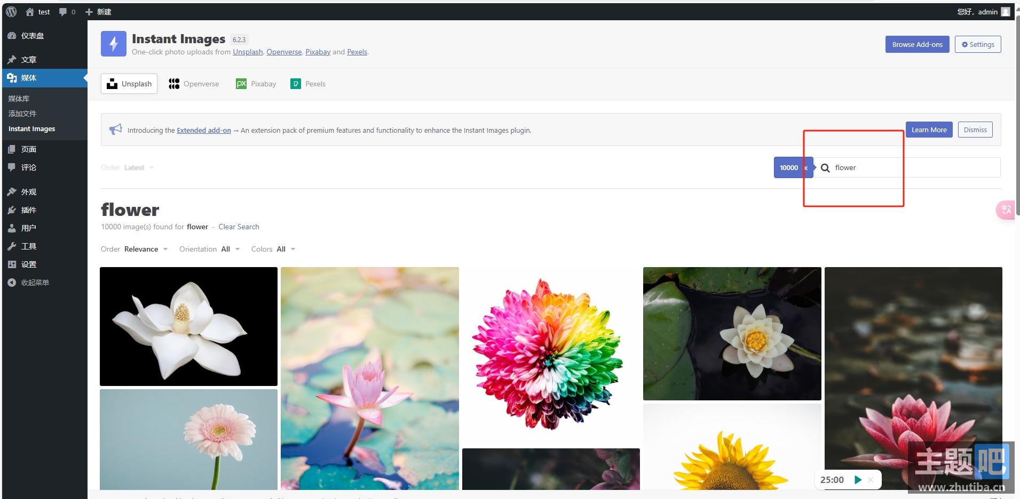The image size is (1020, 499).
Task: Open the Colors All dropdown
Action: 273,249
